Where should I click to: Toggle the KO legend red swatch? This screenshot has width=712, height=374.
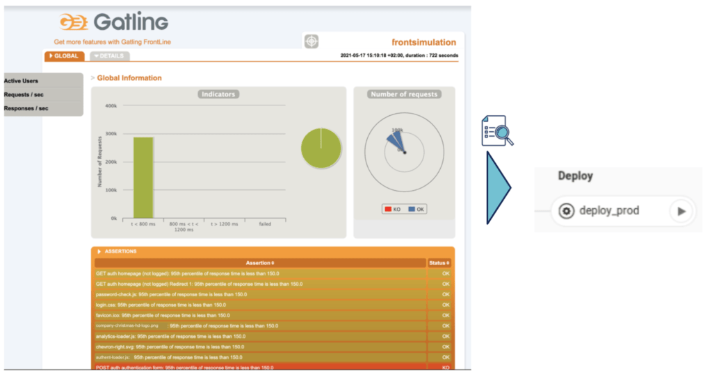tap(388, 210)
